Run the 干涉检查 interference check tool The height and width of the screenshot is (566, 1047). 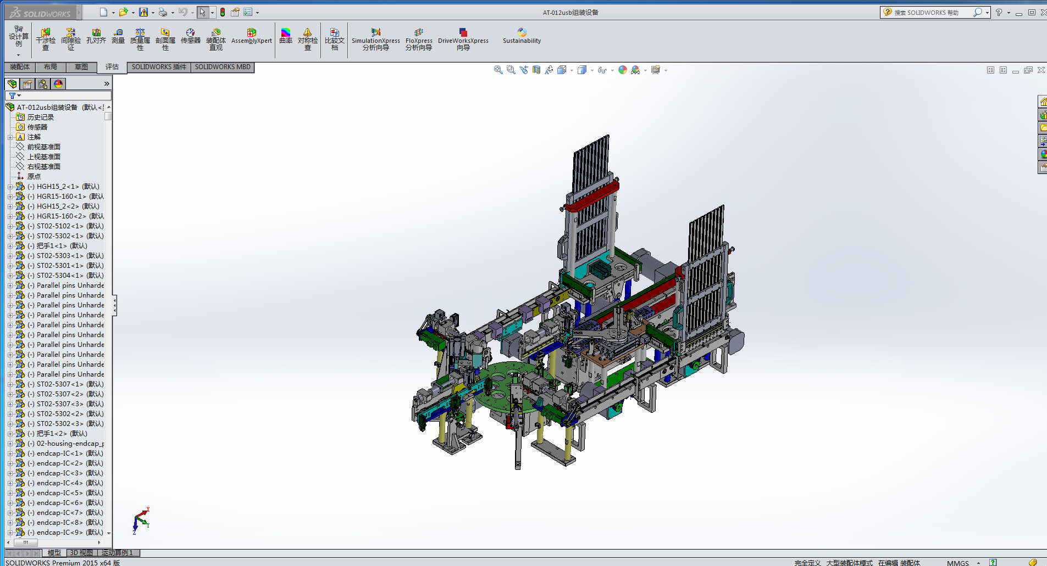pyautogui.click(x=46, y=40)
